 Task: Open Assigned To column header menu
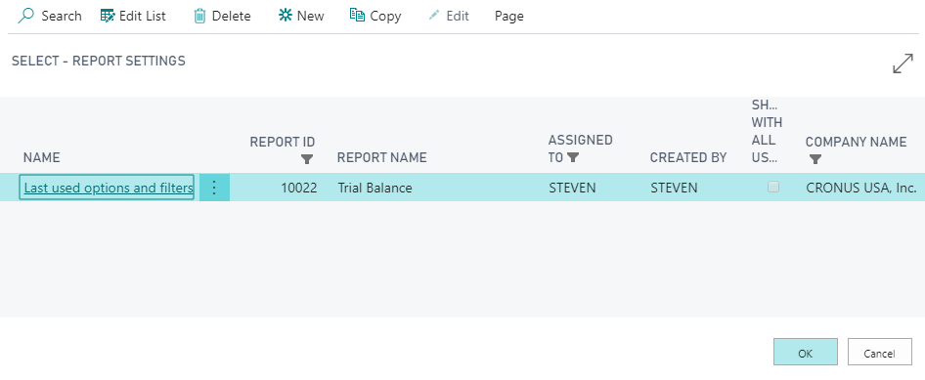click(x=581, y=148)
